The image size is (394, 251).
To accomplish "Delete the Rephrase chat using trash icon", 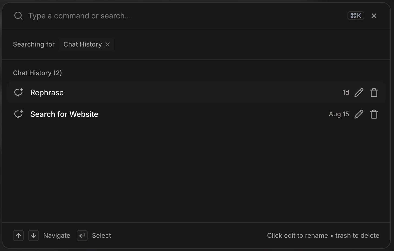I will pyautogui.click(x=374, y=93).
